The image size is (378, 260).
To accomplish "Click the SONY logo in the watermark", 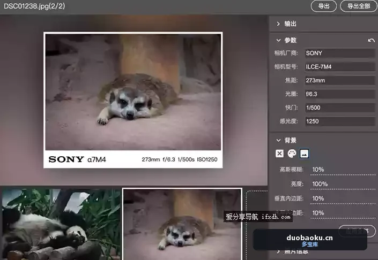I will [66, 159].
